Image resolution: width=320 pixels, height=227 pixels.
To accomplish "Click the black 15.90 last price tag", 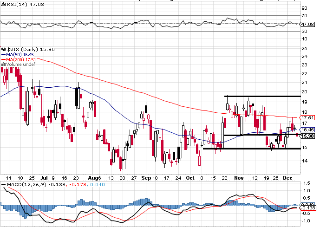I will [307, 136].
